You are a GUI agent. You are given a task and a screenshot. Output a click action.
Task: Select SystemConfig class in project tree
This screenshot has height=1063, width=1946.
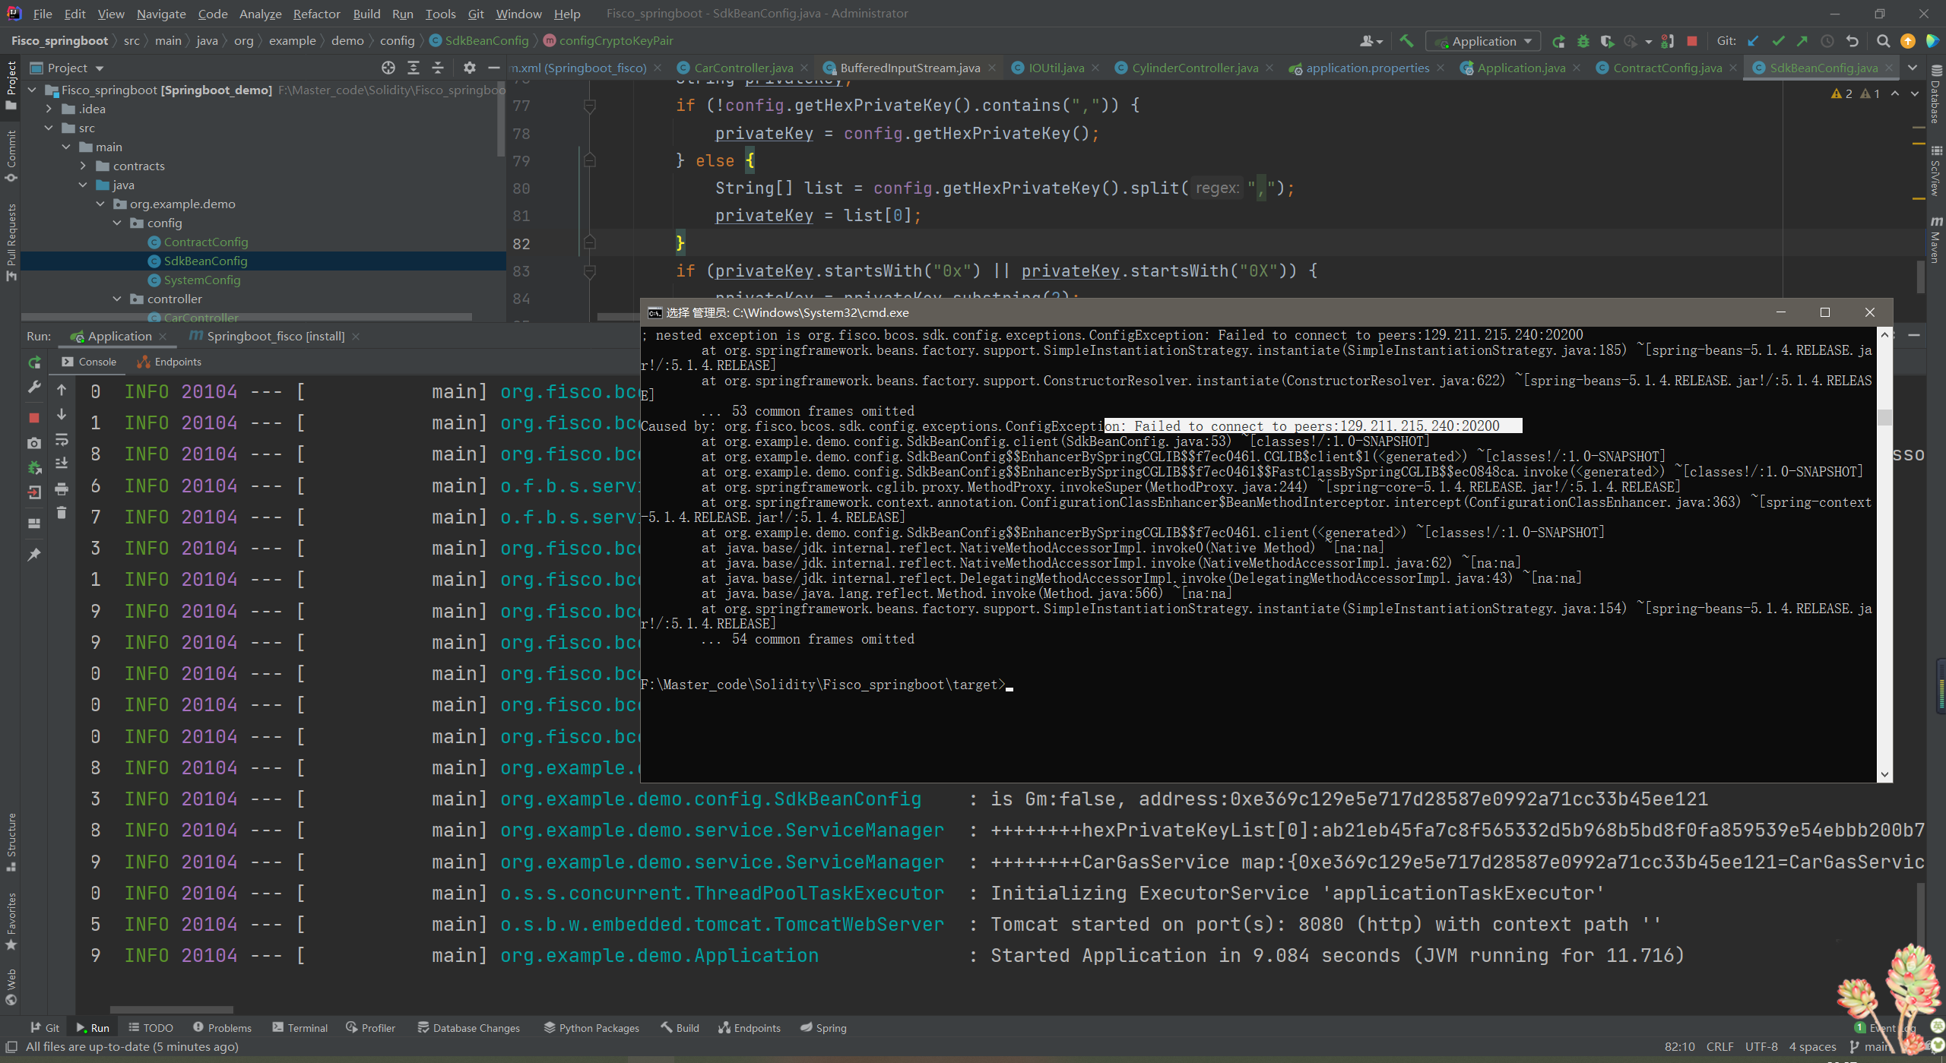(x=201, y=280)
